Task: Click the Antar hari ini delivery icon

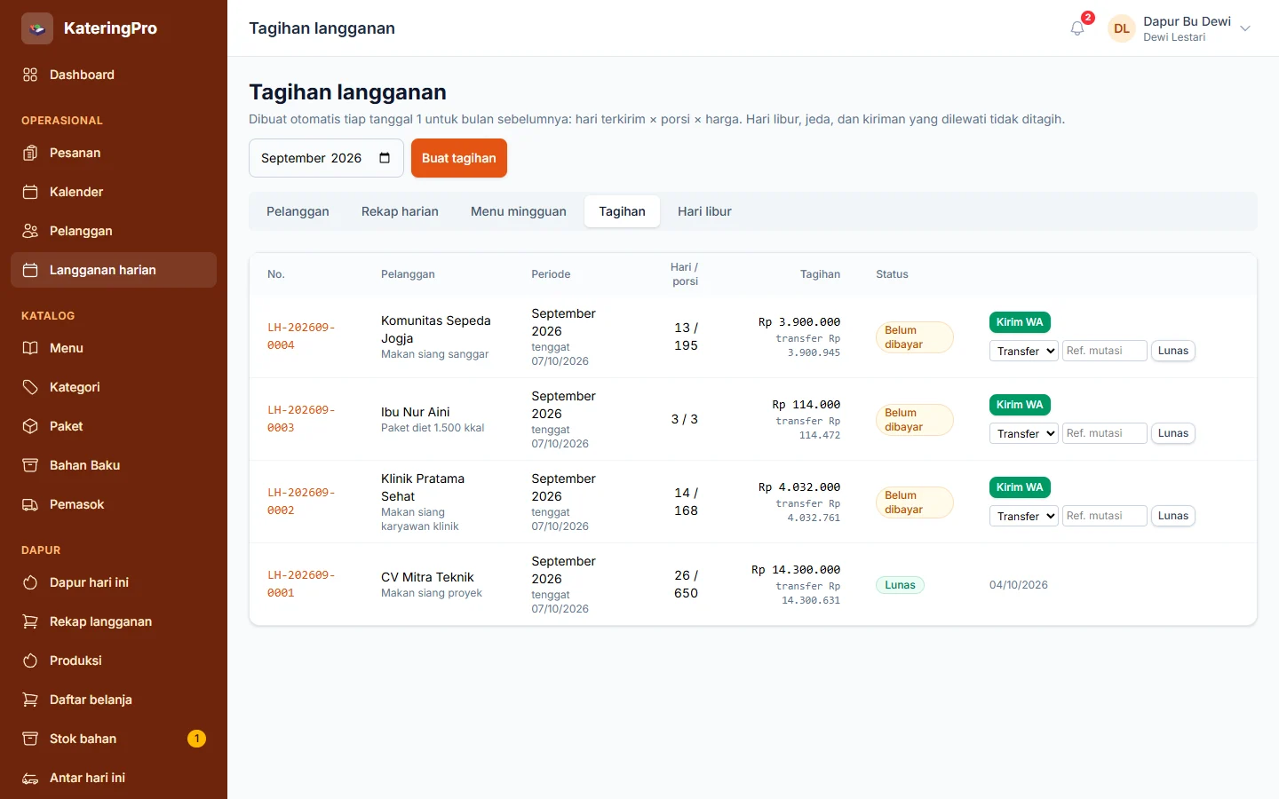Action: click(x=30, y=778)
